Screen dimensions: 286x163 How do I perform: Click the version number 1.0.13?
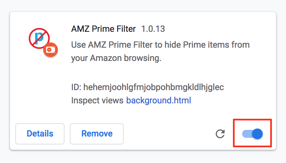coord(153,29)
